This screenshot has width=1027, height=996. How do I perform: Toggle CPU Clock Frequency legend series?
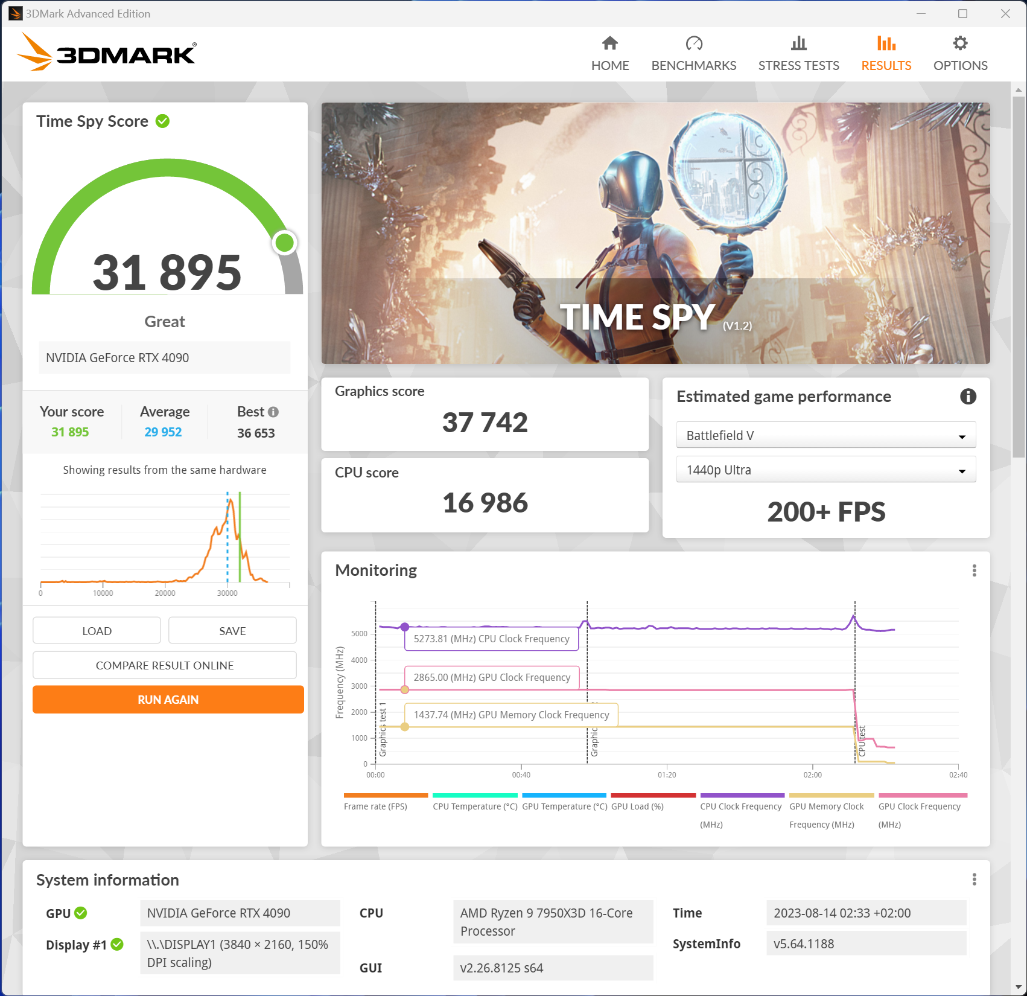[742, 811]
